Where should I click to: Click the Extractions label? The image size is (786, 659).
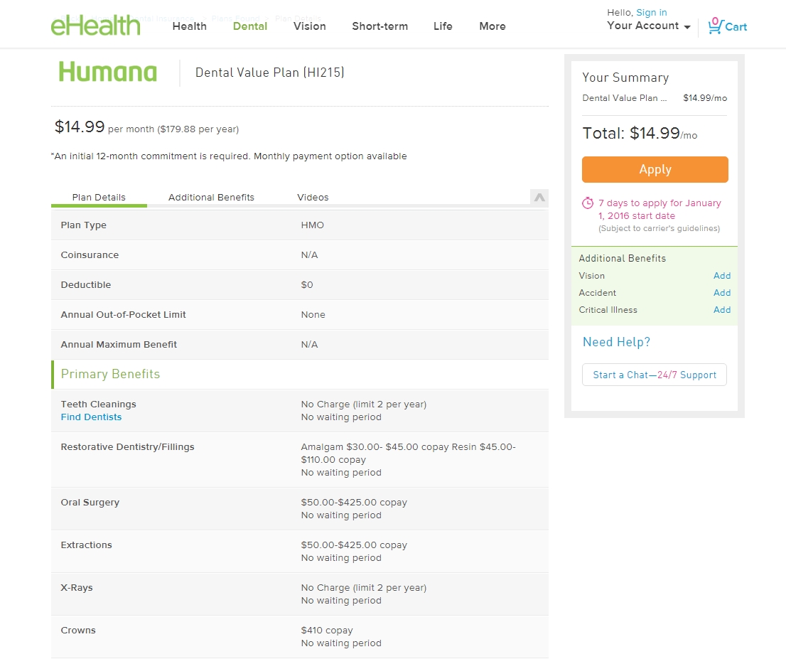[x=86, y=545]
